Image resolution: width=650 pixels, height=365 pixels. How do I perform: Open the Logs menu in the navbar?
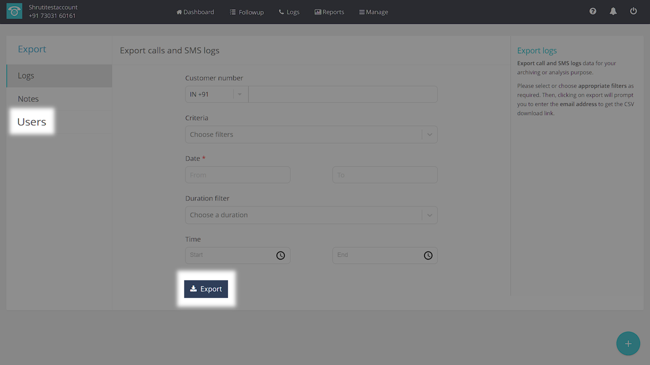point(289,12)
